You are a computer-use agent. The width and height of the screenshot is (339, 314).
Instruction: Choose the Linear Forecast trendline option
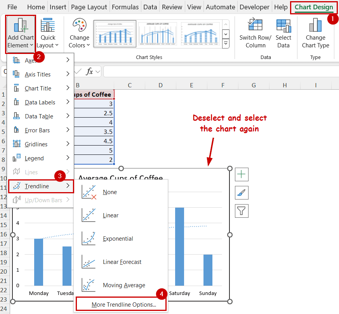click(x=121, y=262)
